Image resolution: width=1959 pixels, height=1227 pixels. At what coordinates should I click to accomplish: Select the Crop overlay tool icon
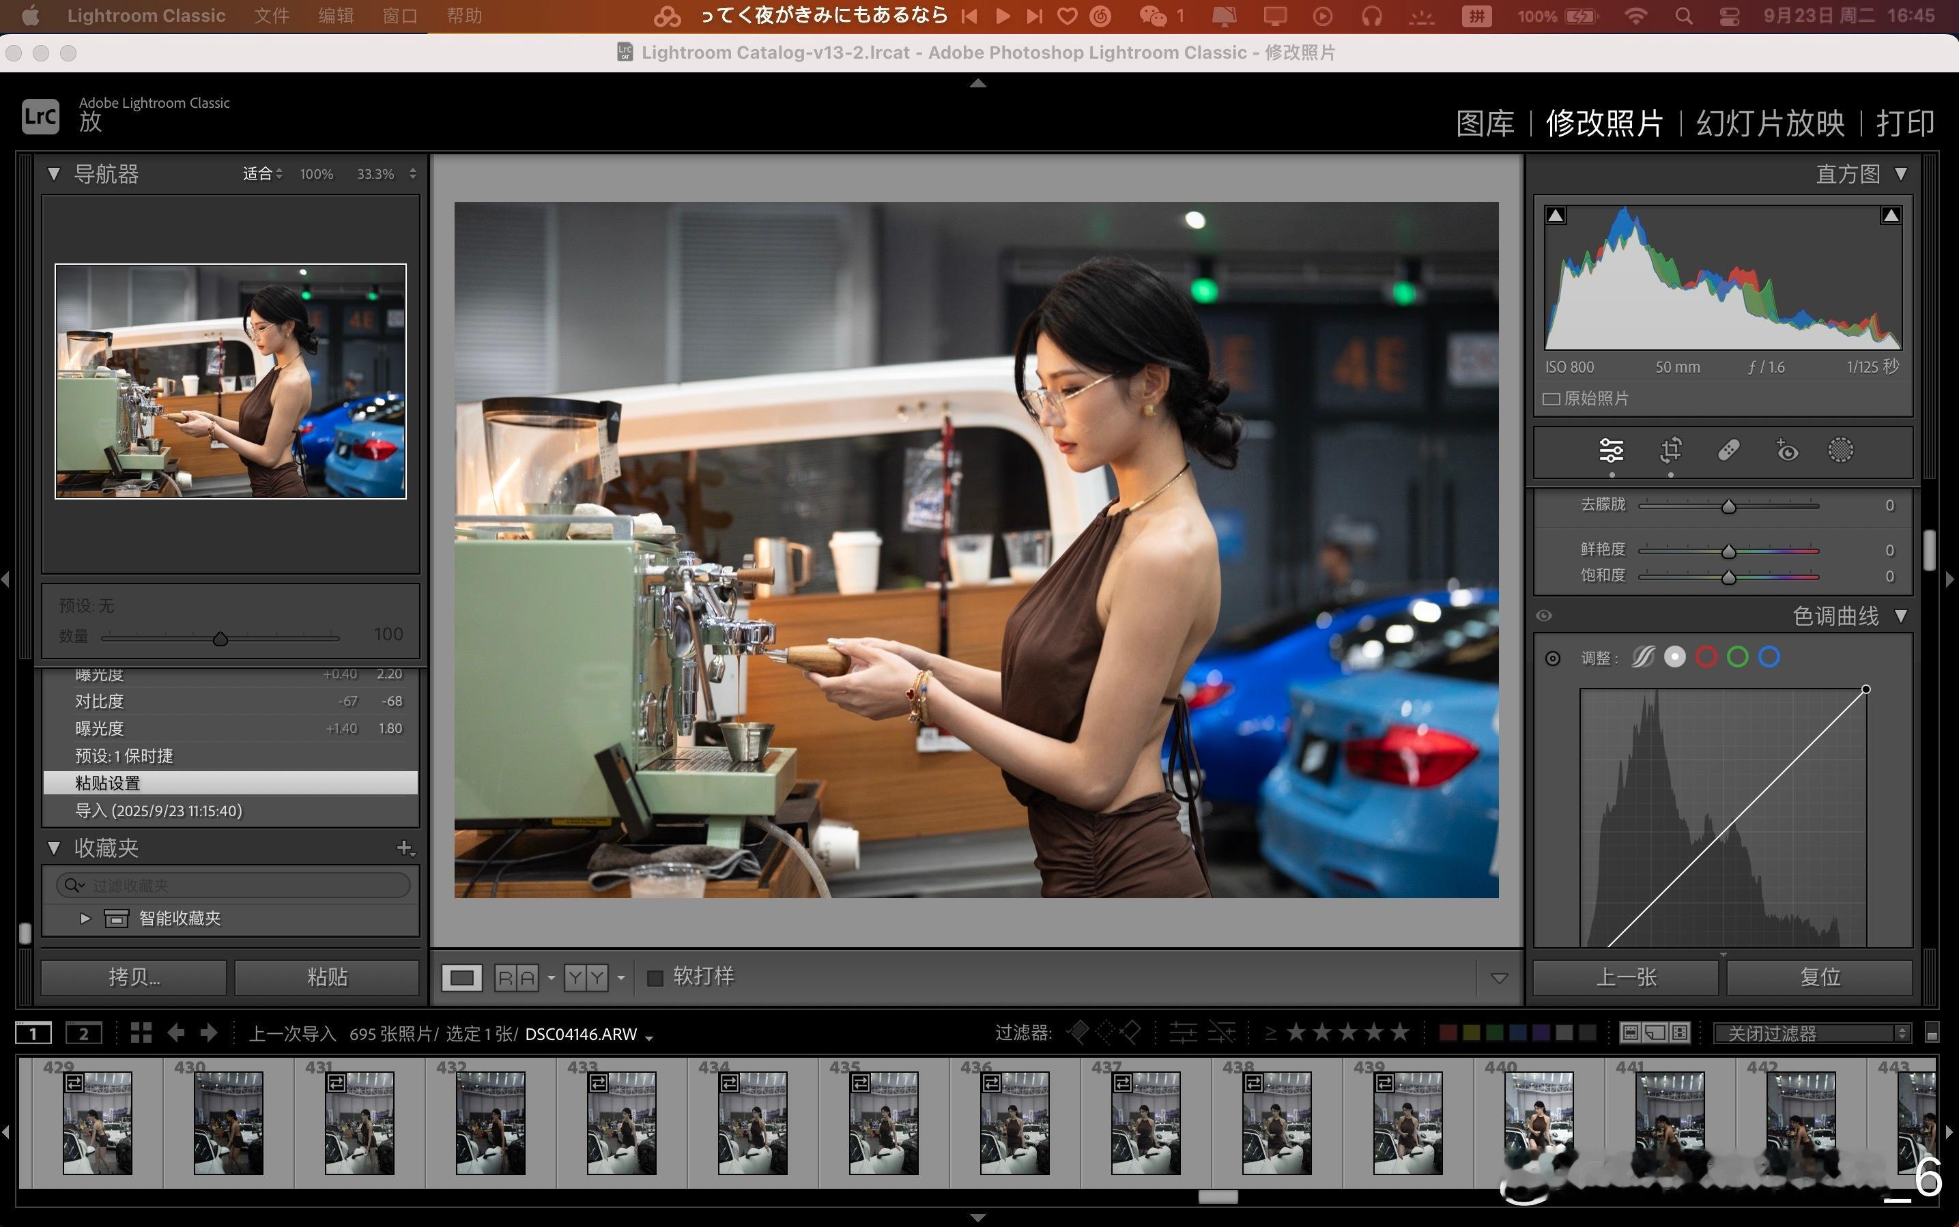click(x=1670, y=450)
